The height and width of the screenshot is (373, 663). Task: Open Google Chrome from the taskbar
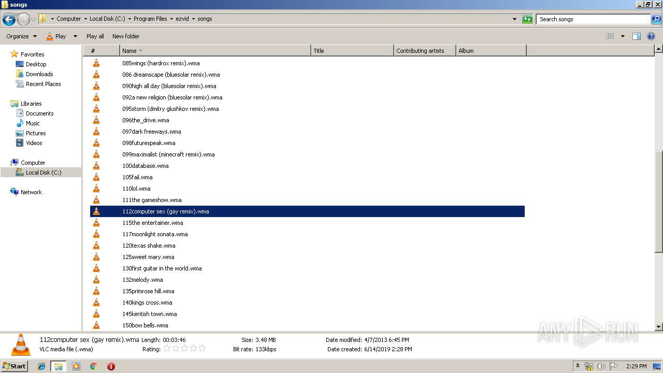point(93,366)
